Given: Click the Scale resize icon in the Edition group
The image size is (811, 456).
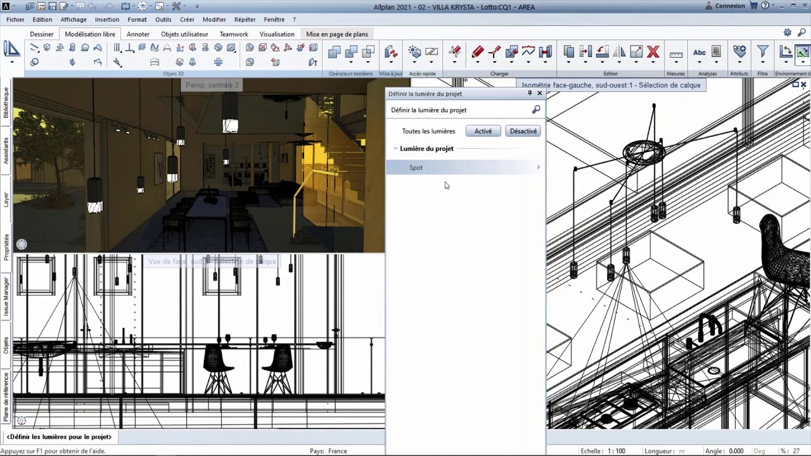Looking at the screenshot, I should tap(637, 51).
